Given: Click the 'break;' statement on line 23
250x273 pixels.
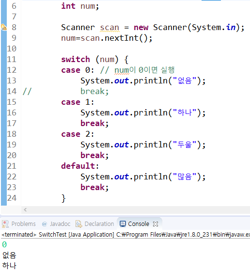Looking at the screenshot, I should pos(94,187).
